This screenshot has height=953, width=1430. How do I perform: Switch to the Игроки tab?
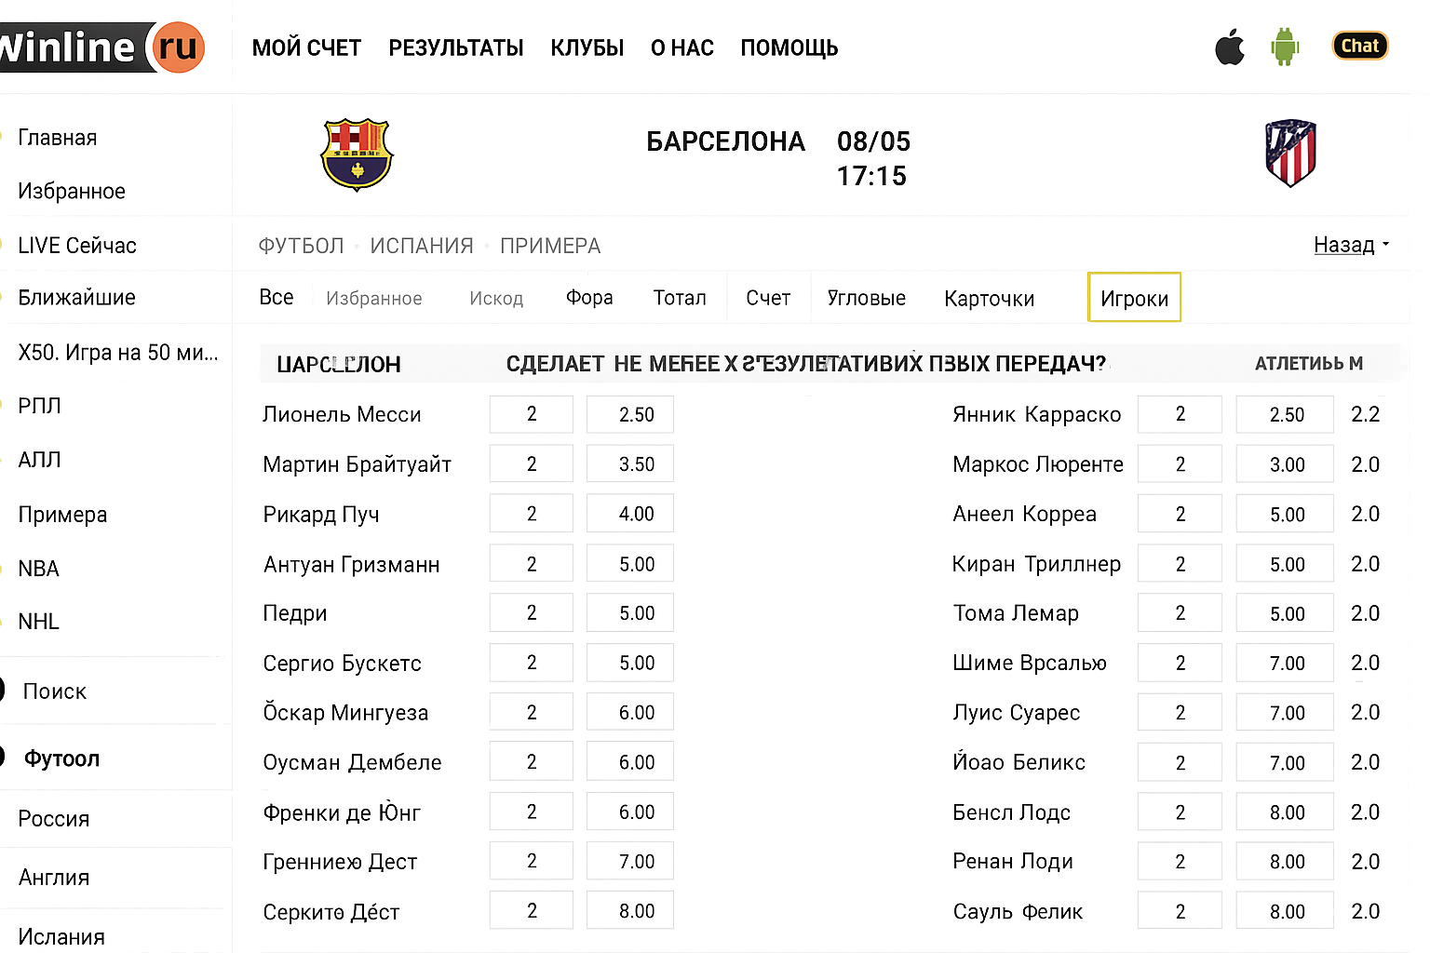coord(1134,298)
